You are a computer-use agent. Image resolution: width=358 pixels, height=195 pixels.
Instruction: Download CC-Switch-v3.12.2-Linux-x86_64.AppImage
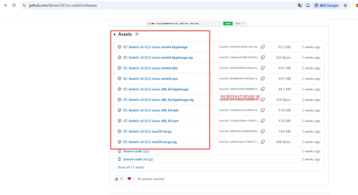coord(156,89)
